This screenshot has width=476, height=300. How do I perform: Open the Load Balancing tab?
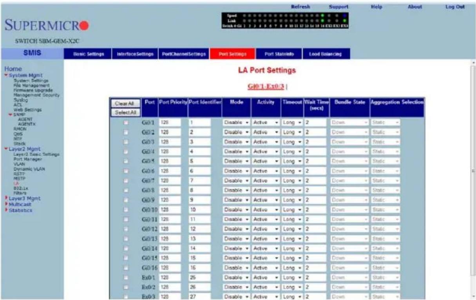pos(325,54)
